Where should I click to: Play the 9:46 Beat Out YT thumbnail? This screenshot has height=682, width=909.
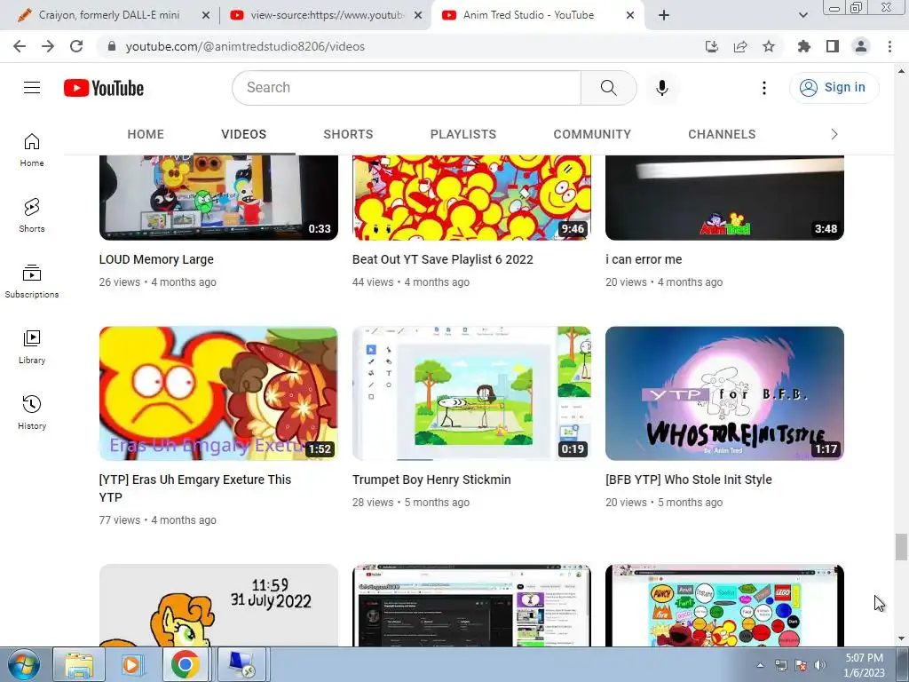tap(471, 198)
